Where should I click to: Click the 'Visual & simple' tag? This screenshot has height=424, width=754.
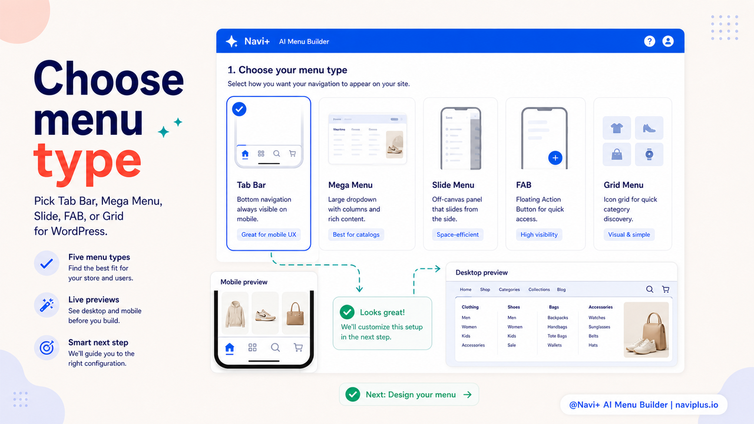coord(629,234)
